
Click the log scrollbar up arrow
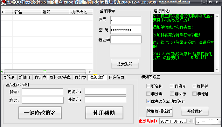click(217, 16)
